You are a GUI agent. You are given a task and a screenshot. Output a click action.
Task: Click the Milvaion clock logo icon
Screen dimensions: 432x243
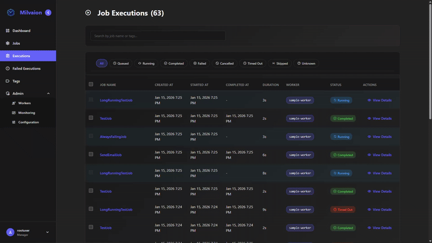11,12
